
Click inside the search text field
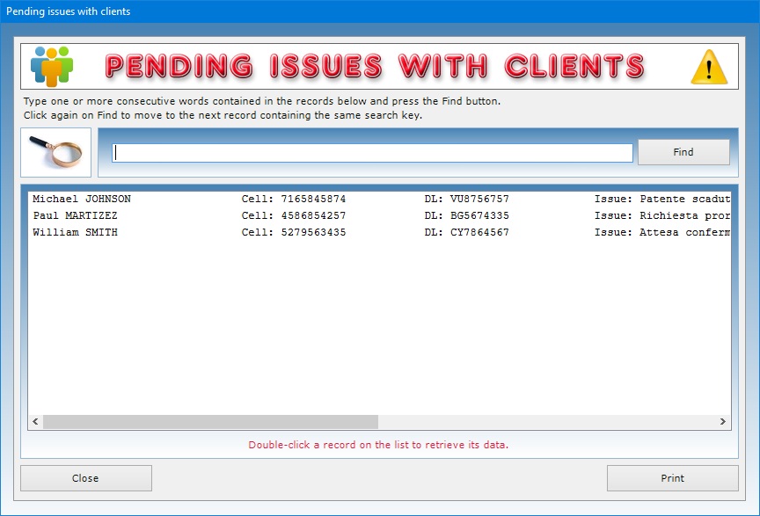(372, 153)
